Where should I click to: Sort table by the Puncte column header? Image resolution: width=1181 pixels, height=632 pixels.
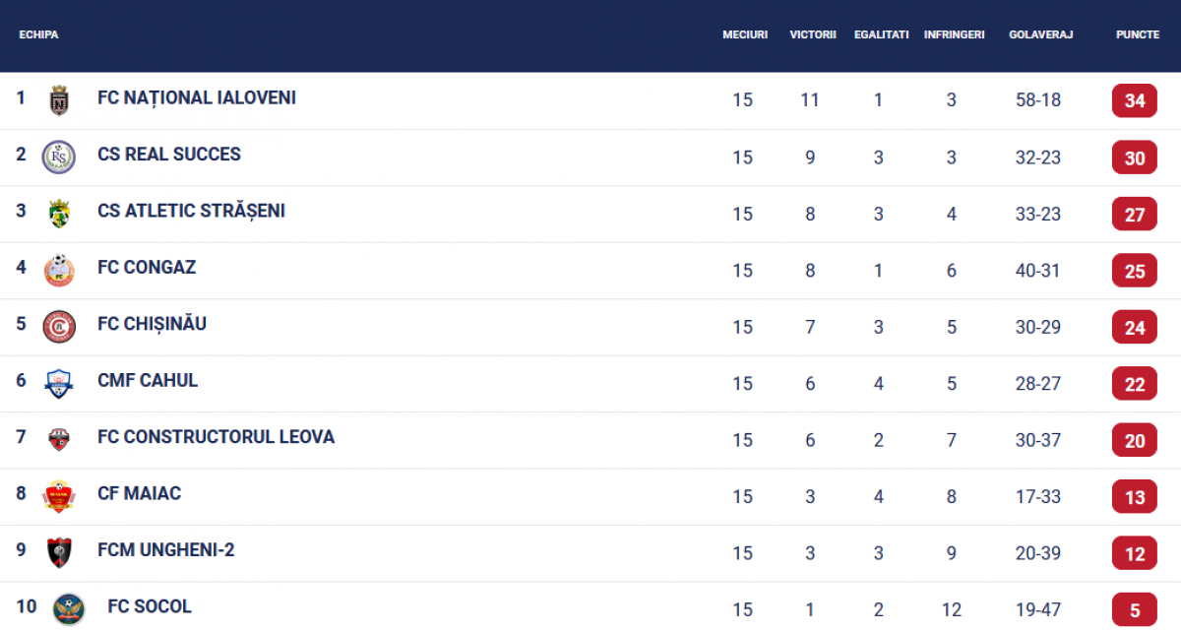tap(1137, 34)
